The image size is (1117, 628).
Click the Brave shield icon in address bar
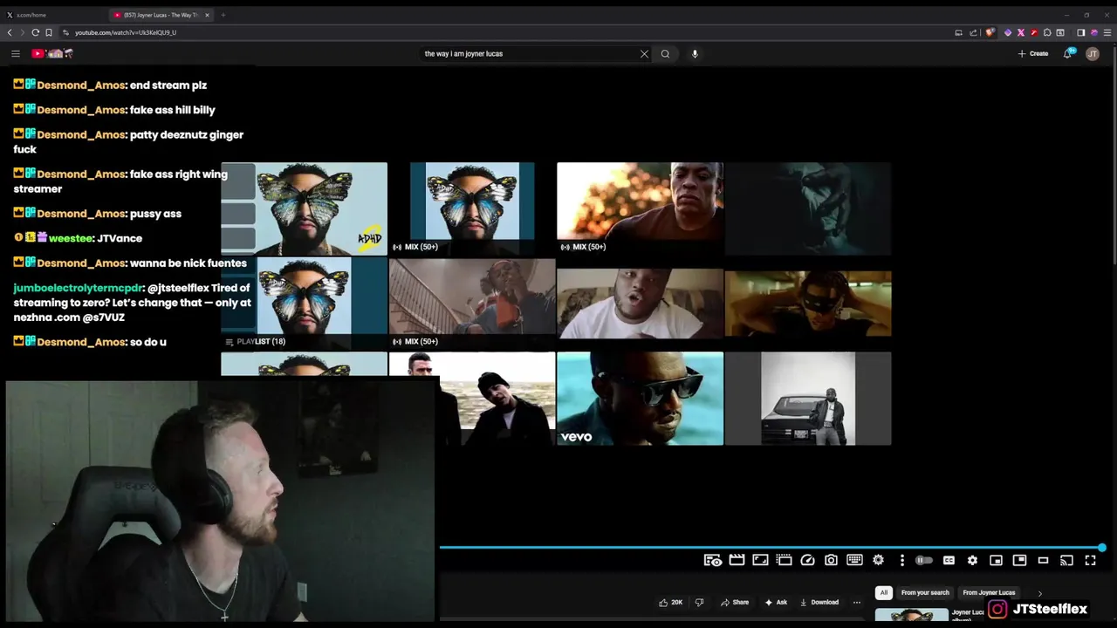[x=990, y=32]
